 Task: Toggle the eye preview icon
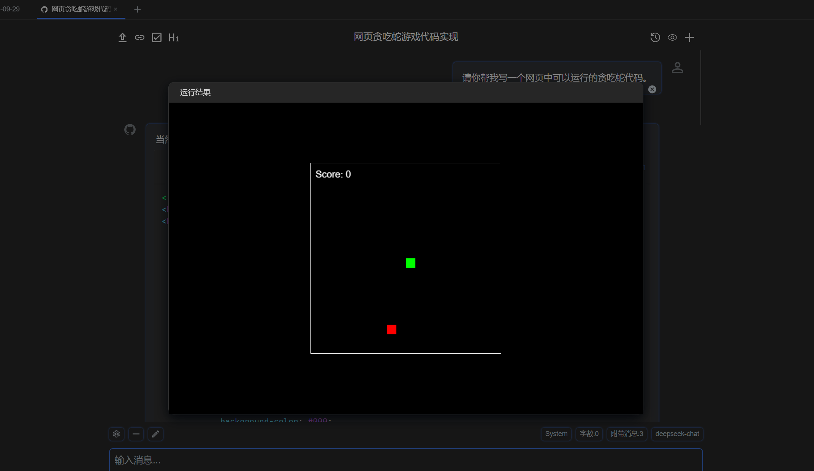tap(672, 38)
